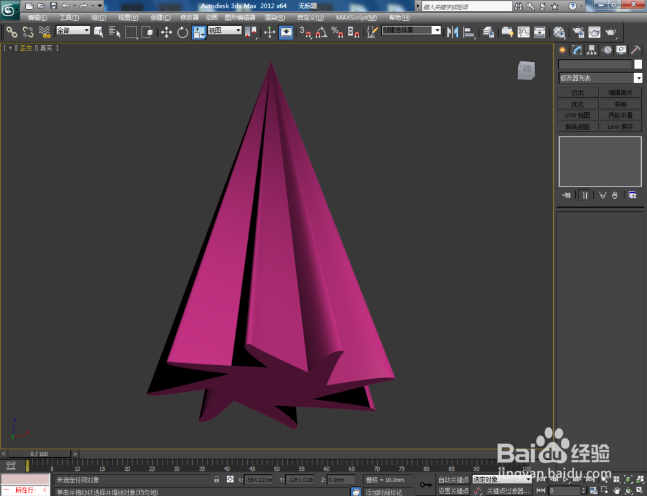
Task: Open the Schematic View
Action: [x=540, y=32]
